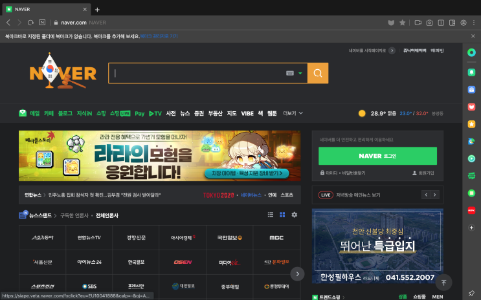Viewport: 481px width, 300px height.
Task: Open 블로그 from the service menu
Action: (x=65, y=113)
